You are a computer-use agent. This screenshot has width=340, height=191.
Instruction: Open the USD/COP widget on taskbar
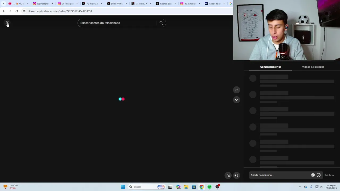(11, 187)
